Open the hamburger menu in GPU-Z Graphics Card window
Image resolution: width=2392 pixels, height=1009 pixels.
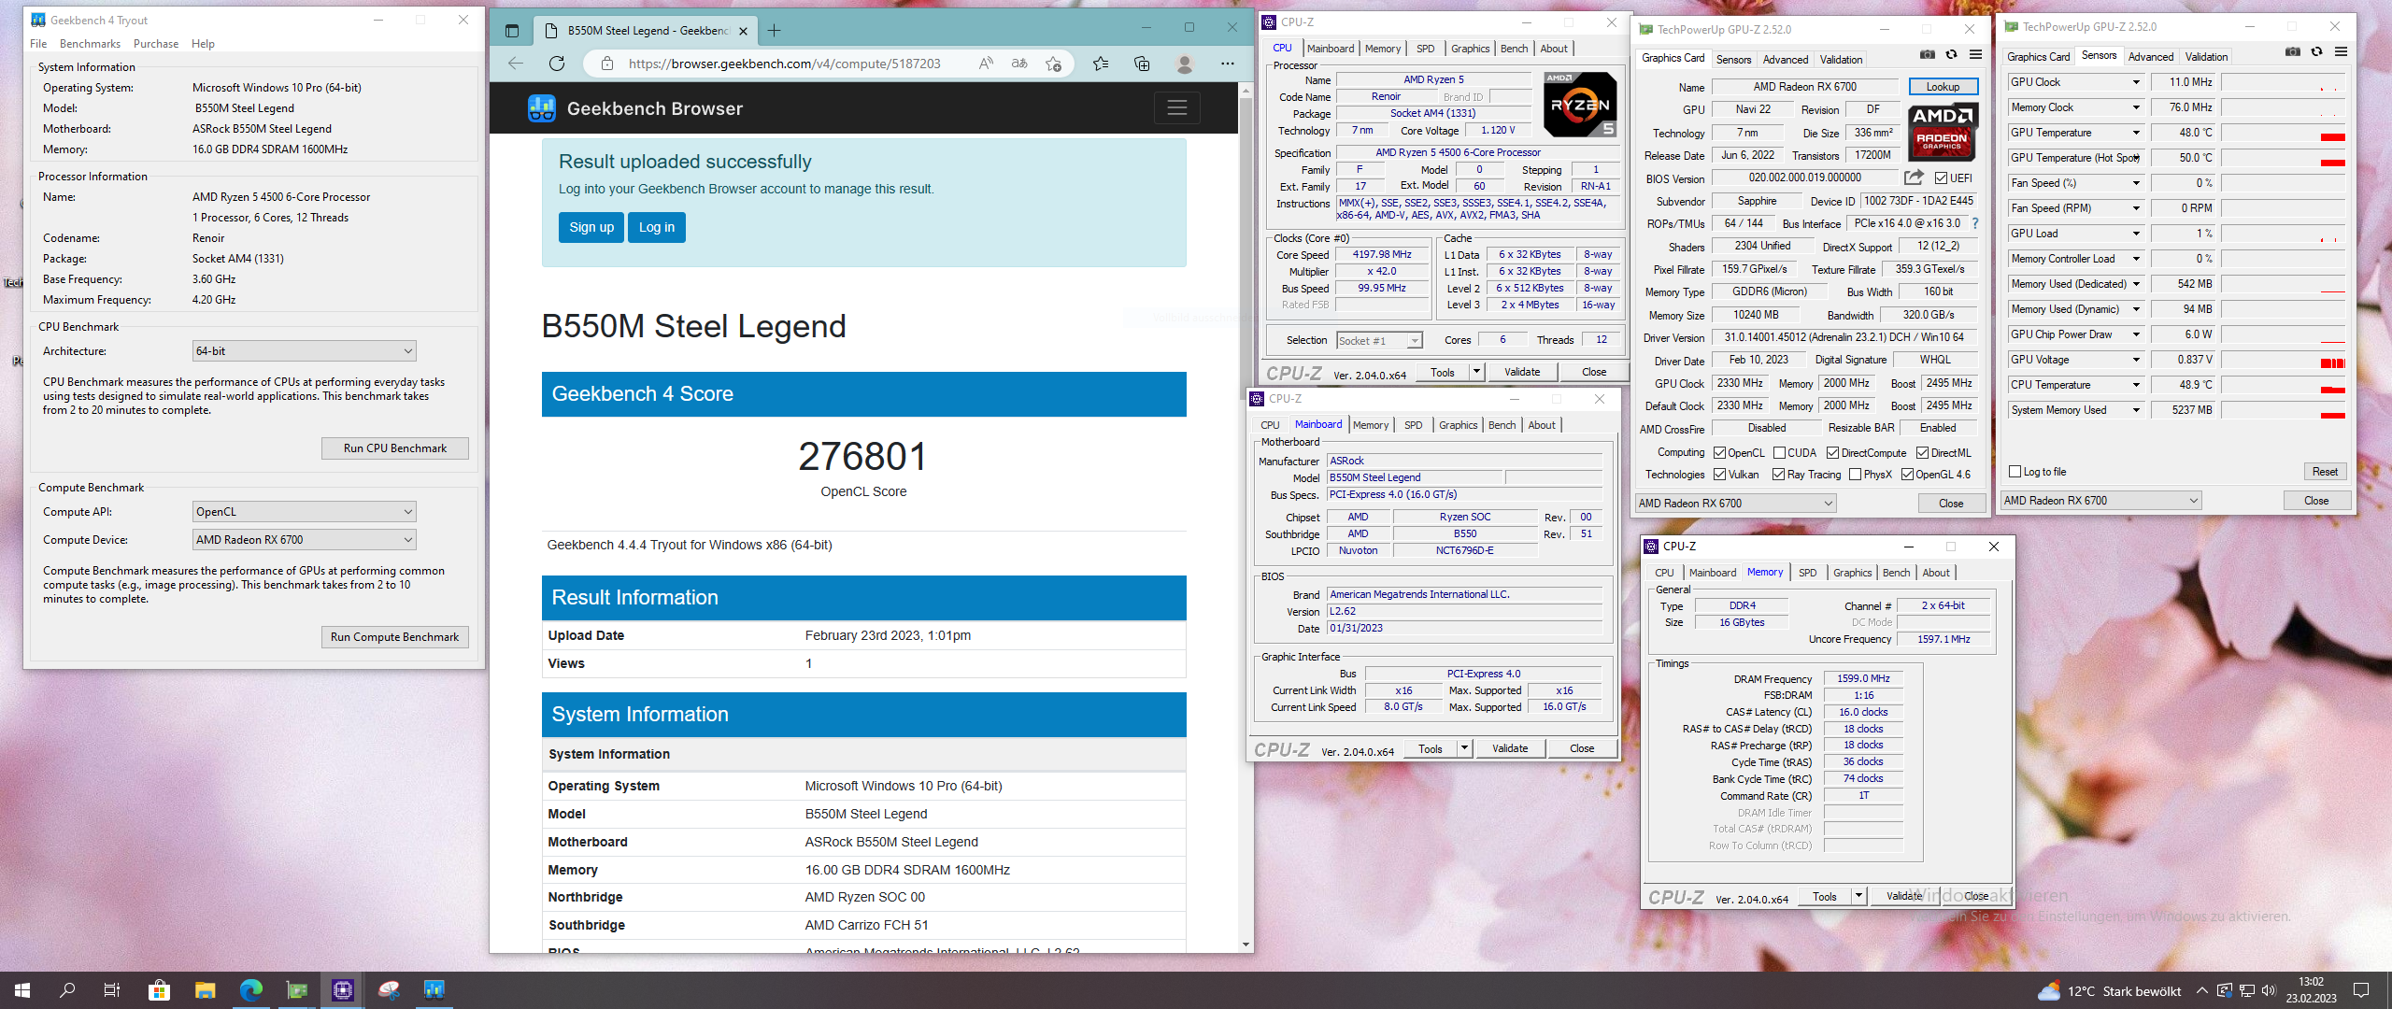point(1975,55)
